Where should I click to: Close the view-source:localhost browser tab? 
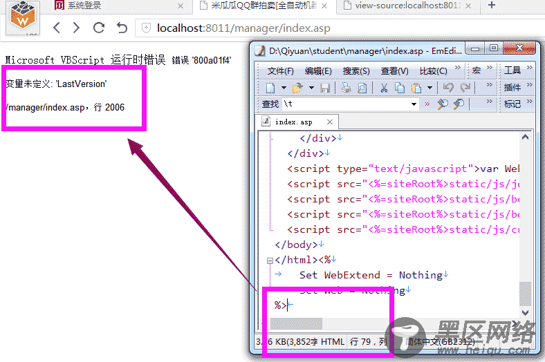(468, 6)
